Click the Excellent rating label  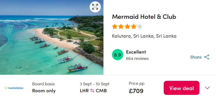[x=136, y=52]
